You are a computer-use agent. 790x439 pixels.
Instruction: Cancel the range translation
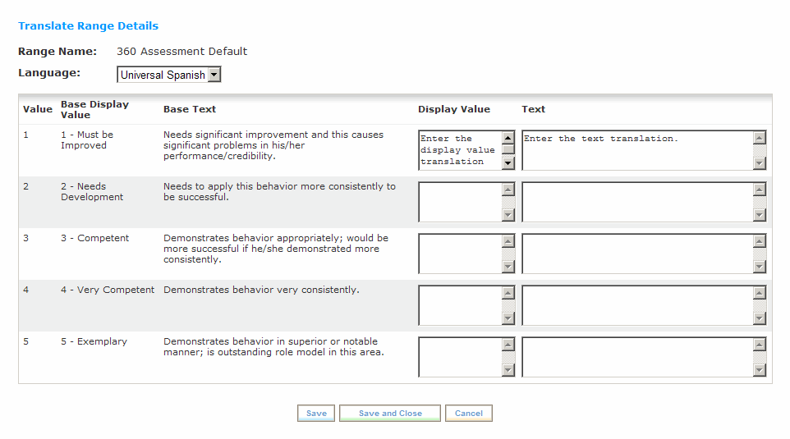[469, 414]
